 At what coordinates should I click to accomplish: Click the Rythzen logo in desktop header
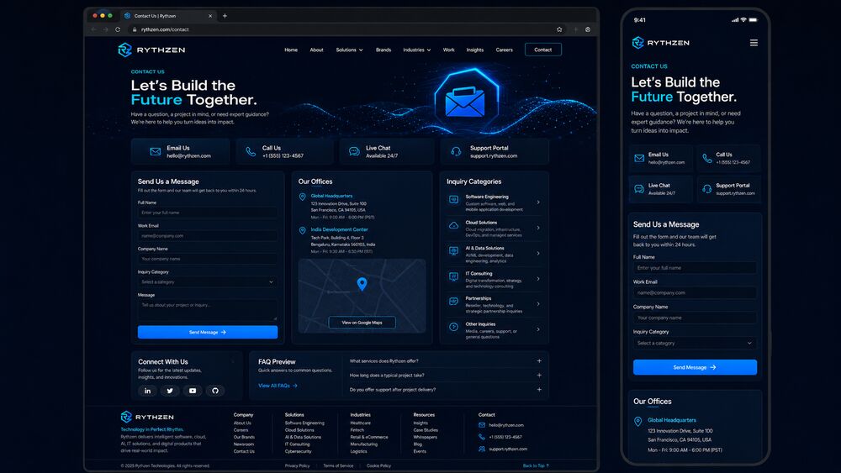coord(151,50)
